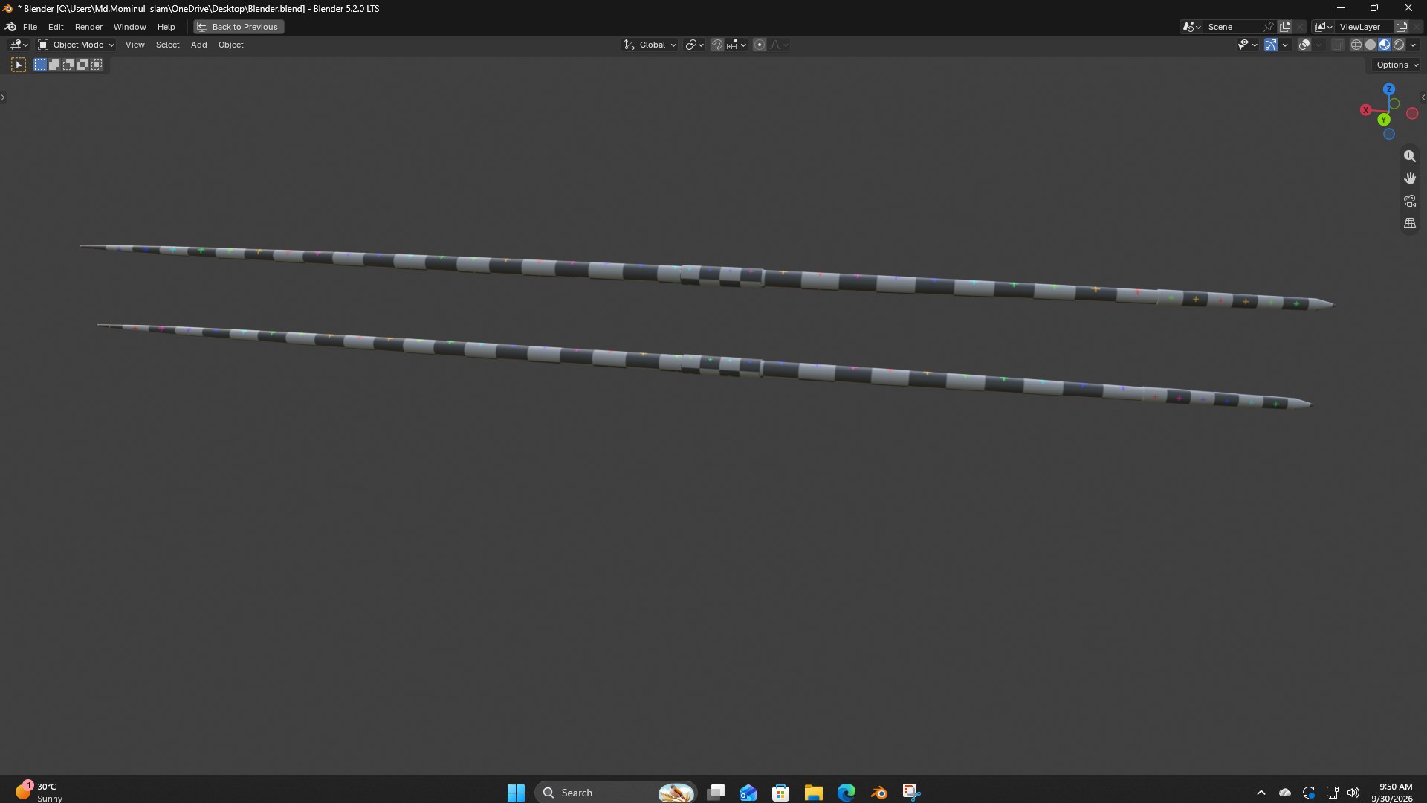1427x803 pixels.
Task: Open the viewport shading options arrow
Action: [x=1413, y=45]
